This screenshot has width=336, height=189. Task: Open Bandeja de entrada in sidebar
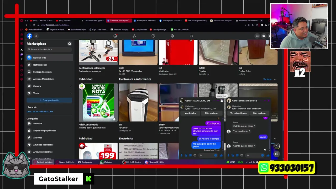[50, 72]
